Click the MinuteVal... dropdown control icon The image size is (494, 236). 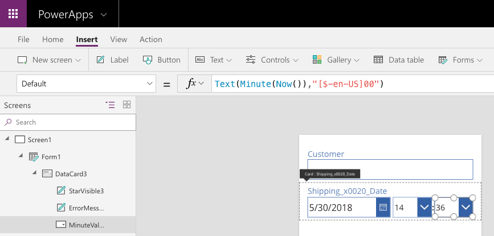click(x=61, y=225)
